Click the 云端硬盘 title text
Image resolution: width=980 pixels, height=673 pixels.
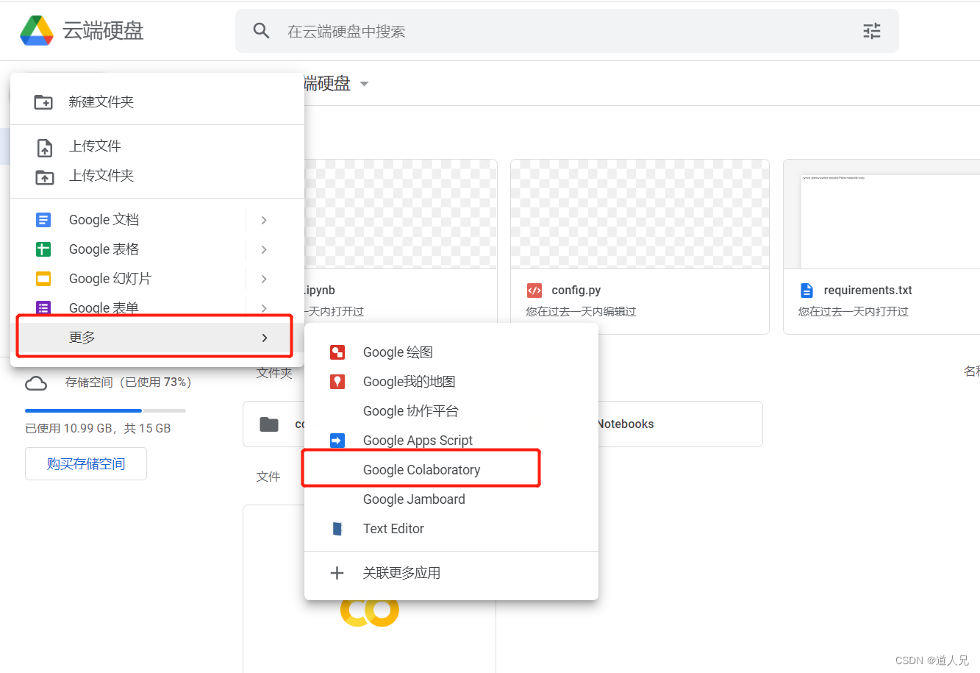point(103,30)
